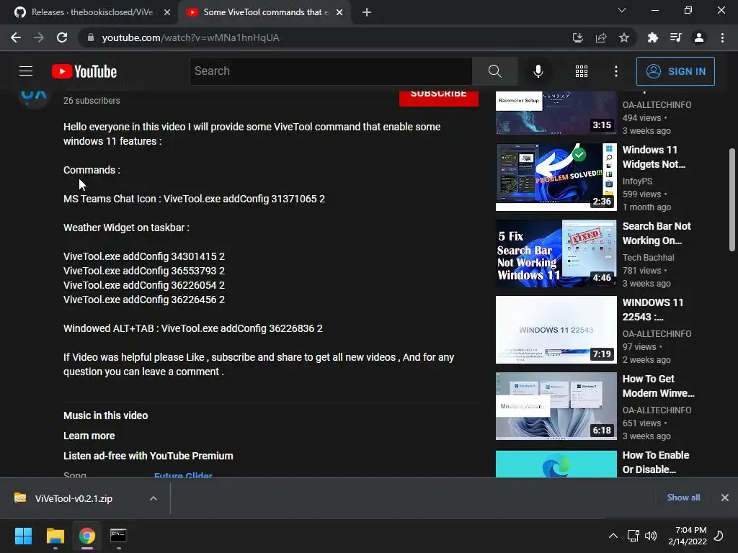Click Listen ad-free with YouTube Premium

148,456
